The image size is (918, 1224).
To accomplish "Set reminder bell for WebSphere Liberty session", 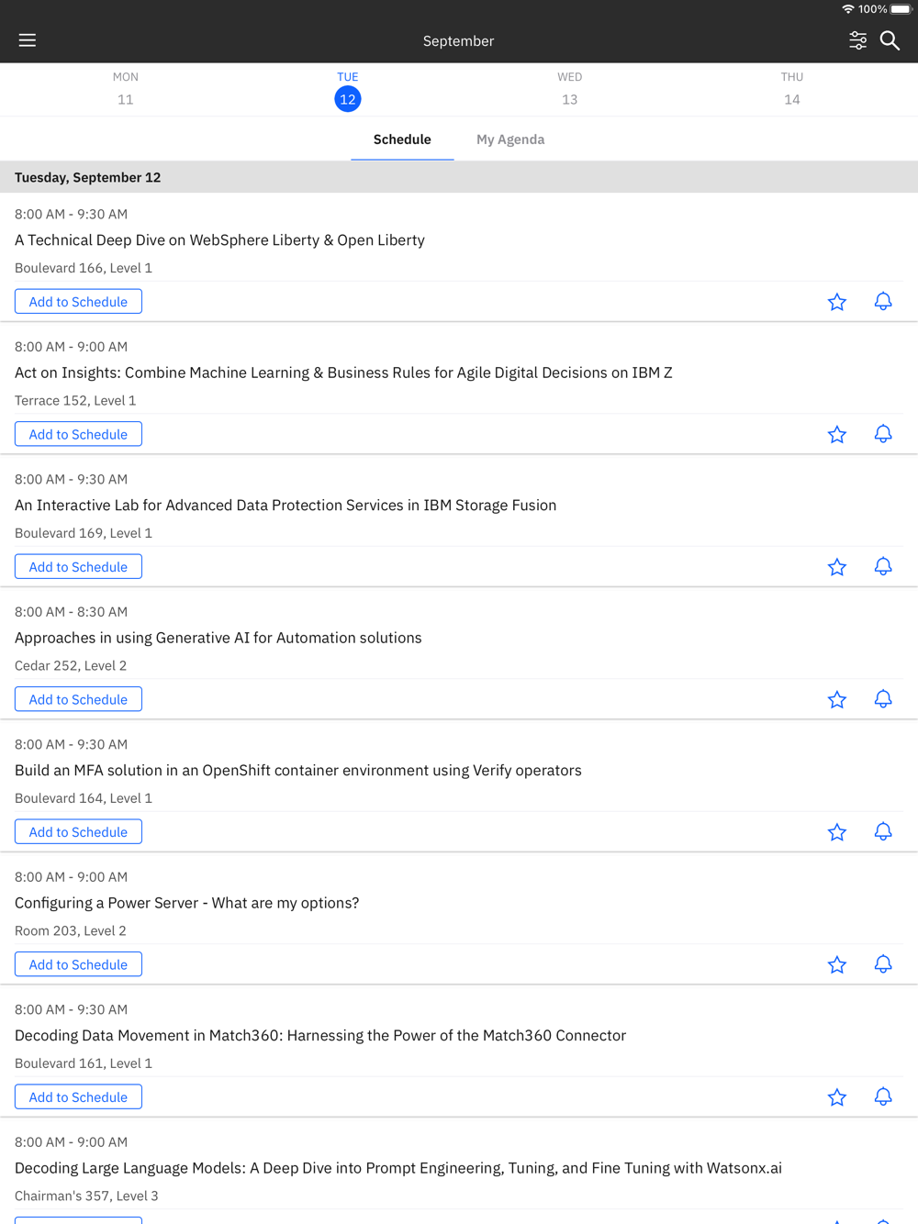I will click(883, 302).
